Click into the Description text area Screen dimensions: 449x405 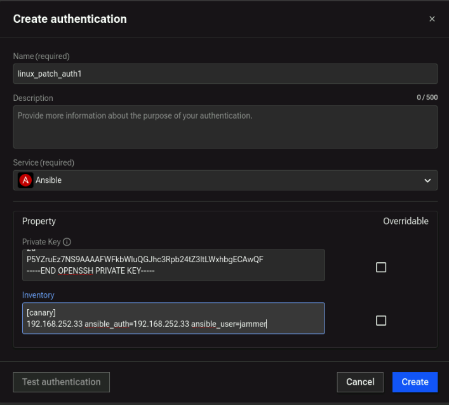coord(225,127)
